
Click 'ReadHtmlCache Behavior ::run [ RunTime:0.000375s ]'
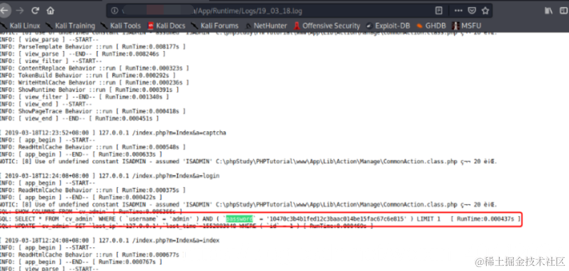(x=92, y=190)
